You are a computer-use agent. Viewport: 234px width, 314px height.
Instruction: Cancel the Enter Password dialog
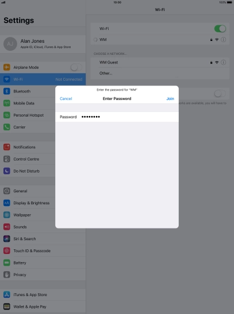tap(66, 99)
